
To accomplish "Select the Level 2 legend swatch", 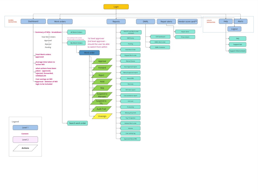I will tap(25, 139).
